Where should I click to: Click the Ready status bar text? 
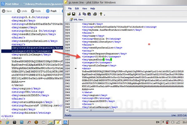(x=68, y=115)
